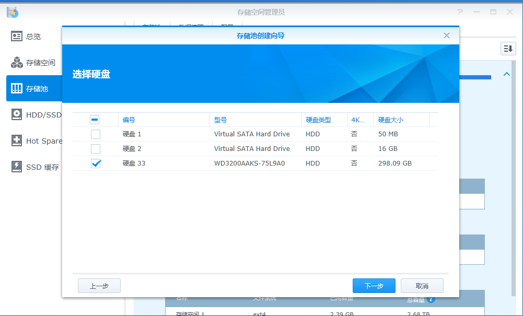This screenshot has height=316, width=523.
Task: Click the 存储池 storage pool icon
Action: pos(16,88)
